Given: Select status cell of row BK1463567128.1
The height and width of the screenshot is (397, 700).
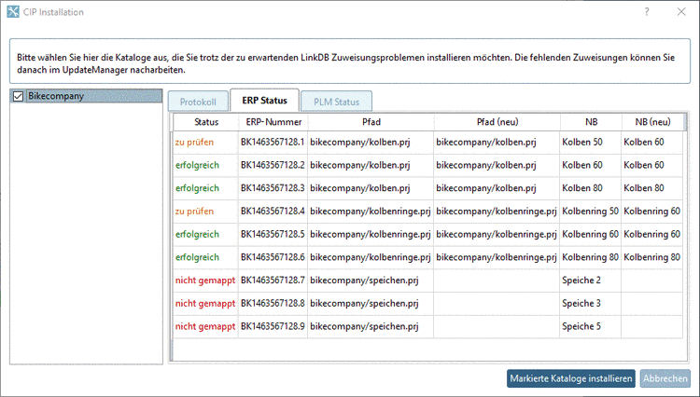Looking at the screenshot, I should click(x=206, y=143).
